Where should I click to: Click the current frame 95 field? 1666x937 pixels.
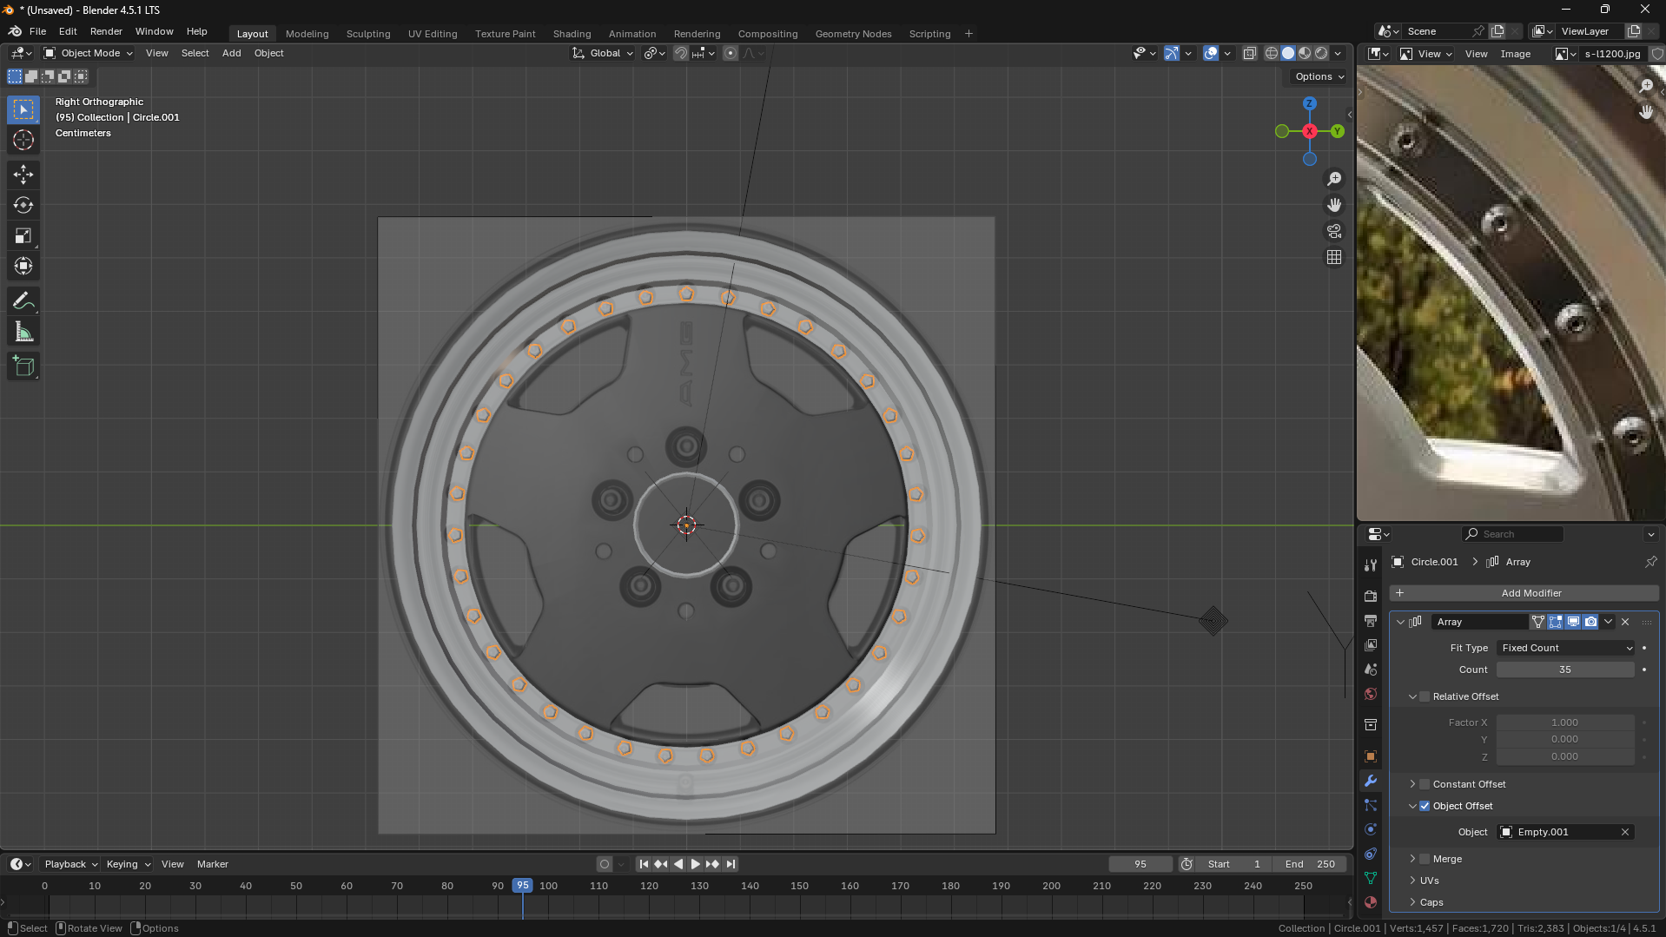click(x=1140, y=864)
